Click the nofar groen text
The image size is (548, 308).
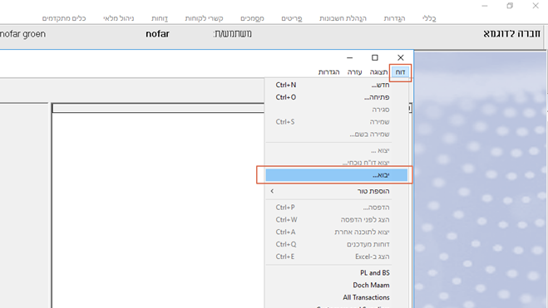point(23,34)
